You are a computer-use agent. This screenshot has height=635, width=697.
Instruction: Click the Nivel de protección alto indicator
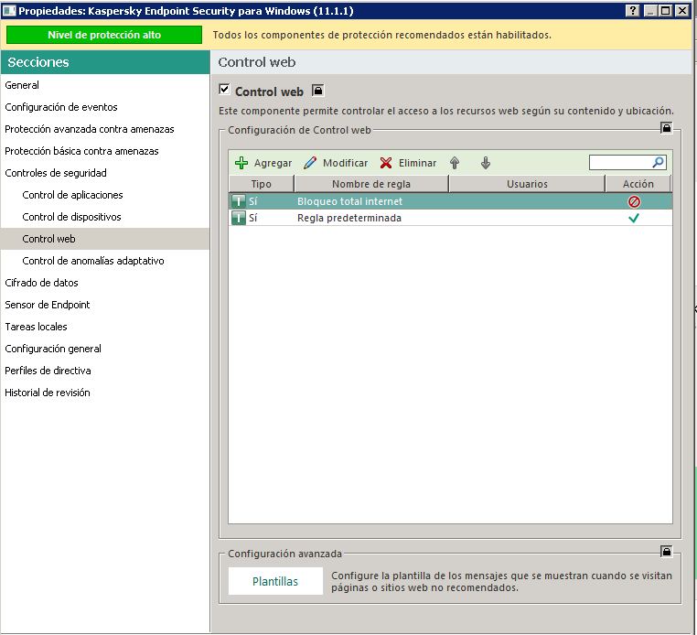click(104, 35)
